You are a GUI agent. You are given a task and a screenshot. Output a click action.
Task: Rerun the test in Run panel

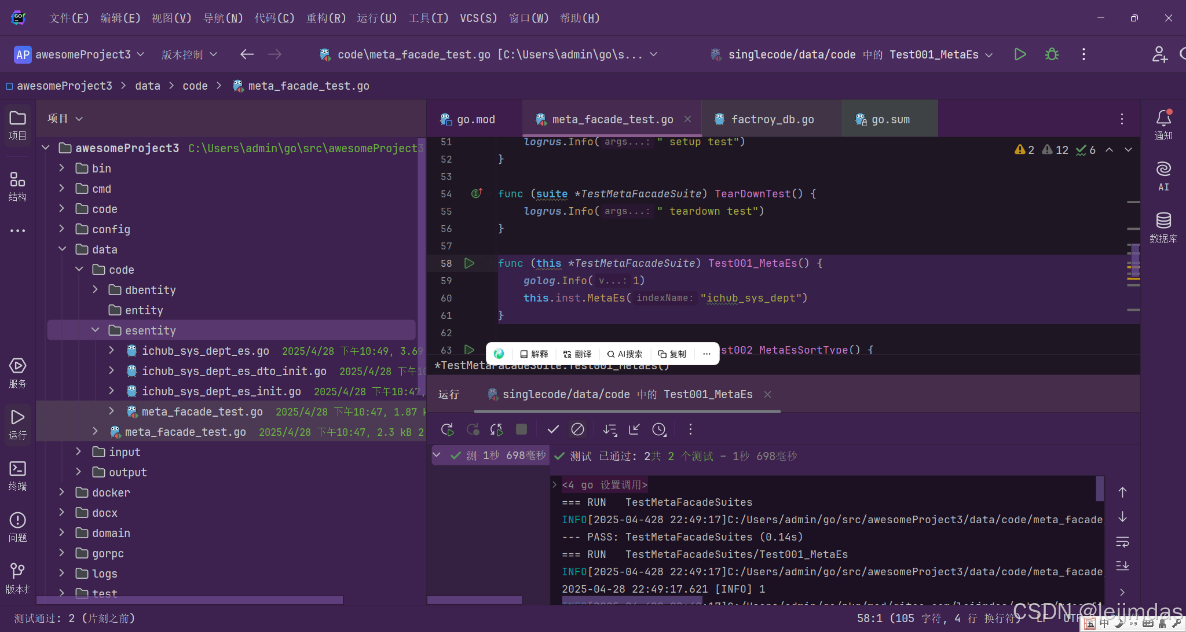coord(447,429)
